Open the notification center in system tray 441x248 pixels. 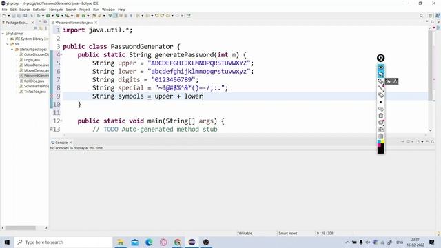pos(432,242)
